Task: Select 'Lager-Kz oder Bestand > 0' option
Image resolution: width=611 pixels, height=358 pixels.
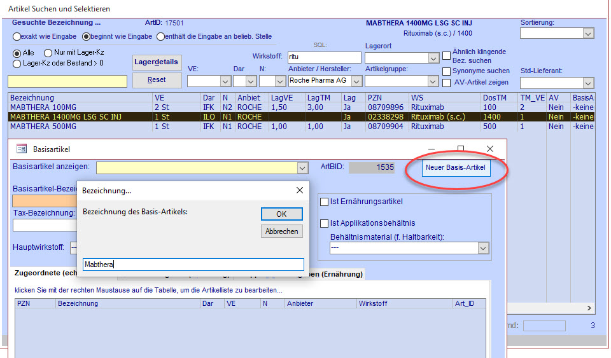Action: click(x=17, y=64)
